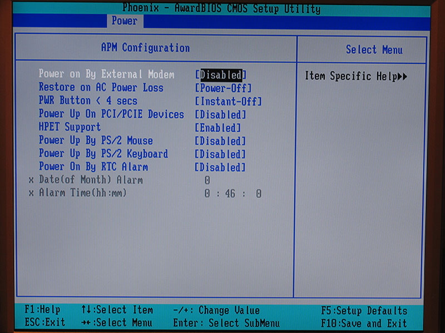Click the Date(of Month) Alarm value field
The width and height of the screenshot is (445, 333).
(207, 180)
